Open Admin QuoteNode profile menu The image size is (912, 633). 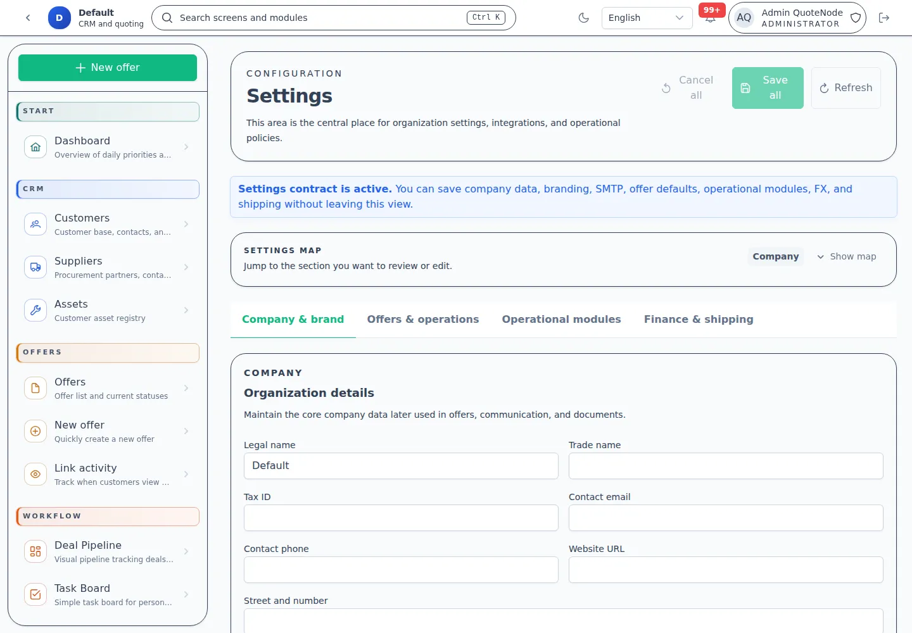[x=797, y=18]
